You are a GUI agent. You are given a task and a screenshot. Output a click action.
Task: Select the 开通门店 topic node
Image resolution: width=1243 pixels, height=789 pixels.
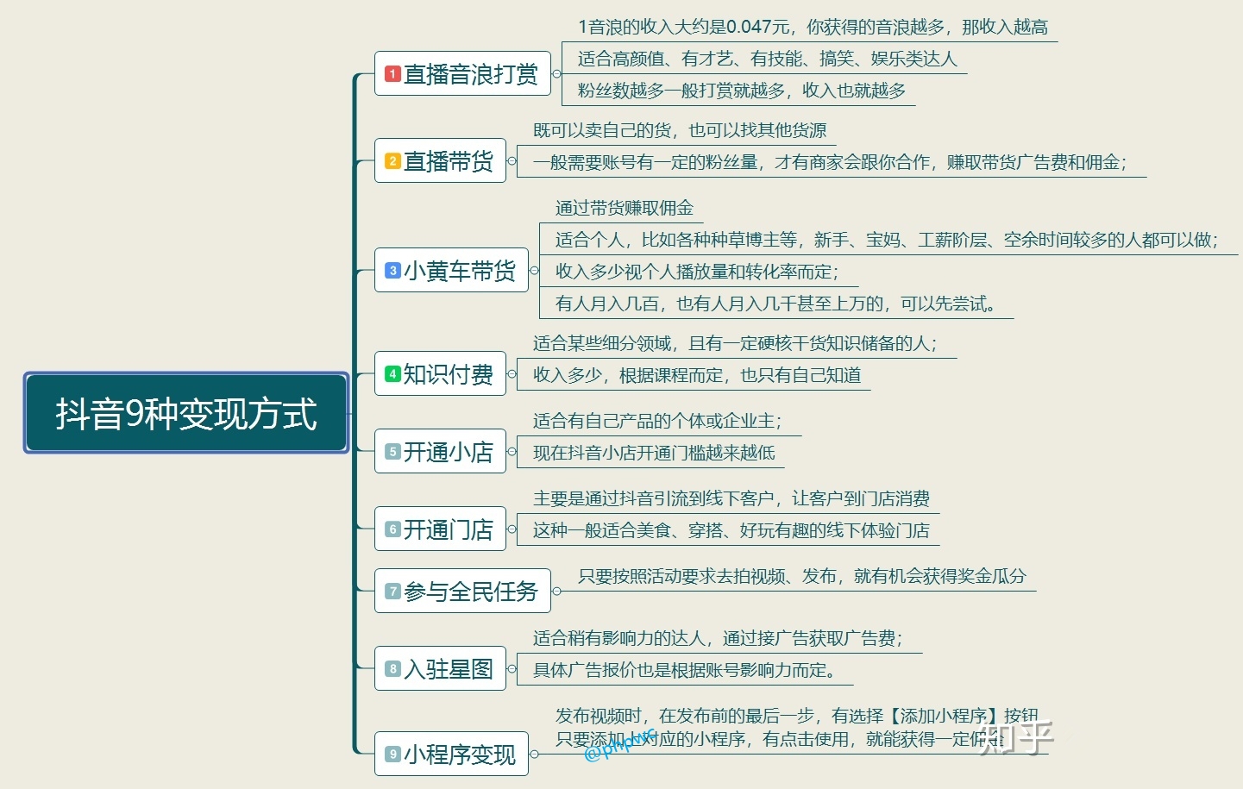click(x=440, y=529)
